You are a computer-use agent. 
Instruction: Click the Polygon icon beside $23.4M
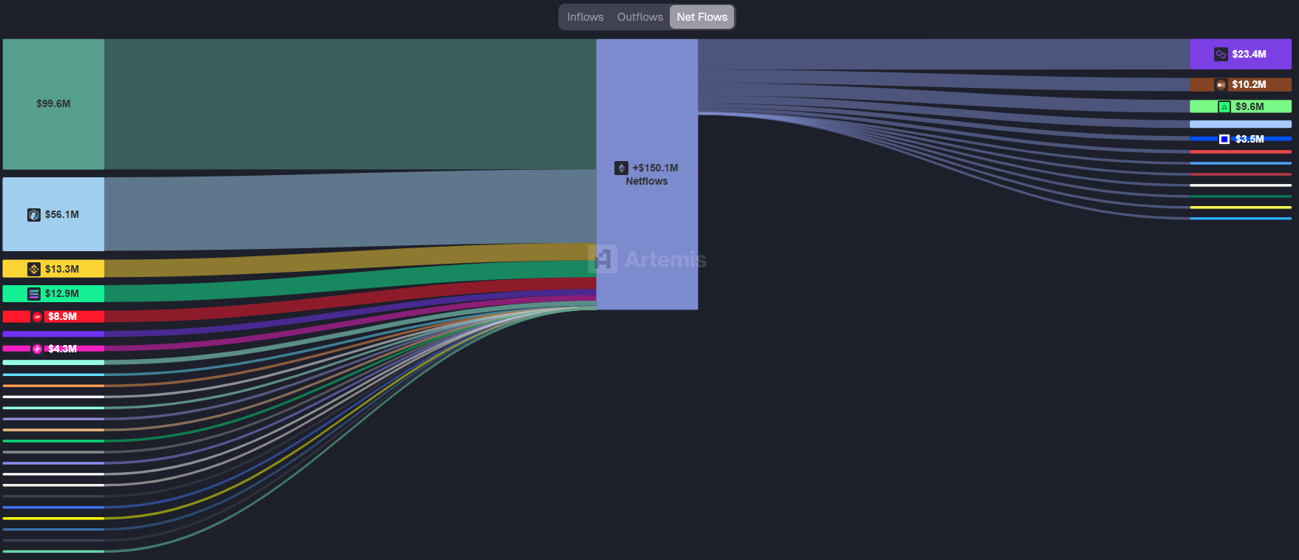[x=1221, y=55]
